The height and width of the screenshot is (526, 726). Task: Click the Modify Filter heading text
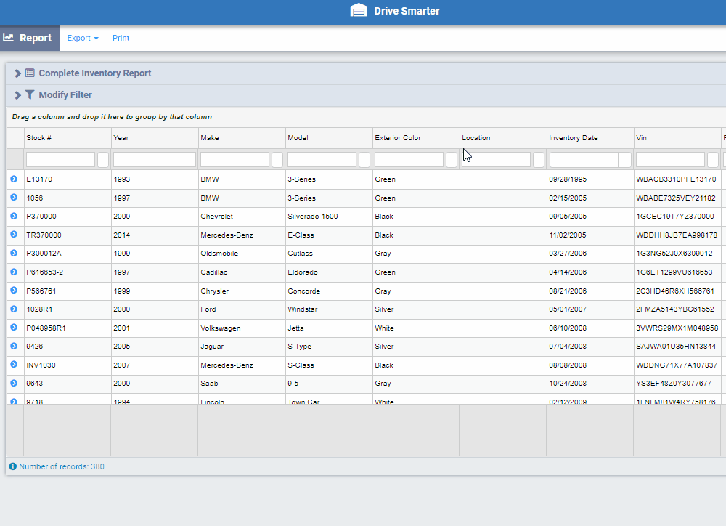coord(65,94)
